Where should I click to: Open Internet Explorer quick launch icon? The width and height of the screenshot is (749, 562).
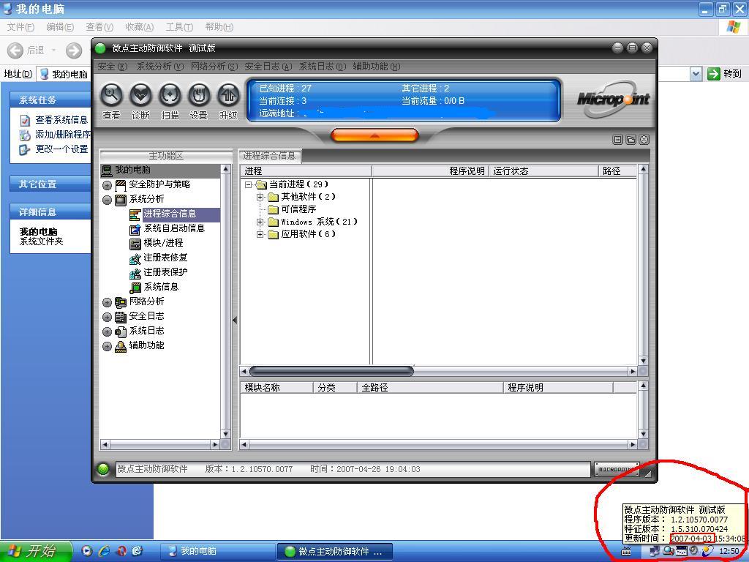pos(104,551)
